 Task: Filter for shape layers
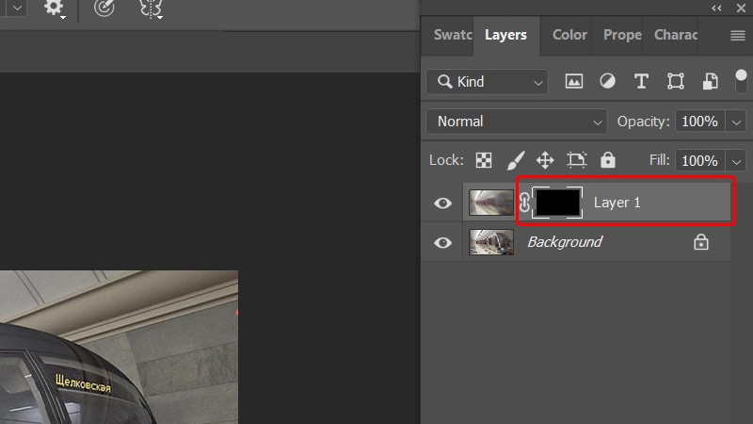coord(676,81)
